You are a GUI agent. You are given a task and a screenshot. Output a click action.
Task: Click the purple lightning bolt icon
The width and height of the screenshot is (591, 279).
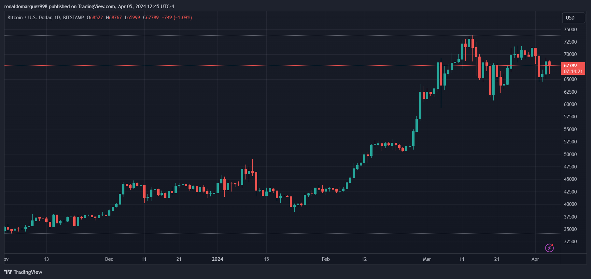(549, 248)
